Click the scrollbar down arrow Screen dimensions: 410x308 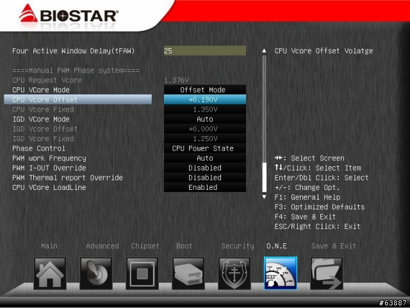(x=264, y=197)
